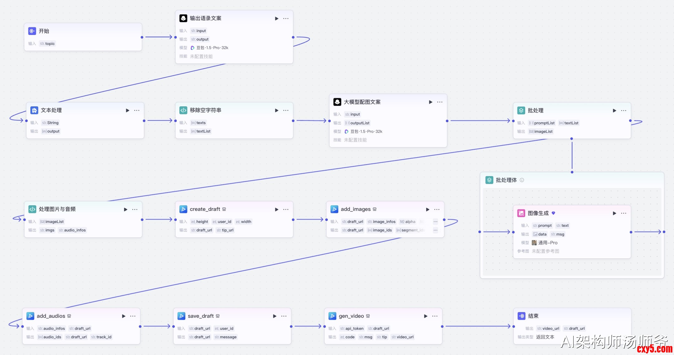This screenshot has height=355, width=674.
Task: Click the 图像生成 node icon
Action: (x=521, y=213)
